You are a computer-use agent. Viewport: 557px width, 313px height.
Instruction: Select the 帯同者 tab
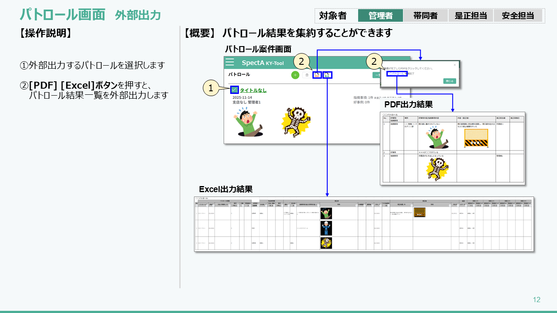[426, 16]
